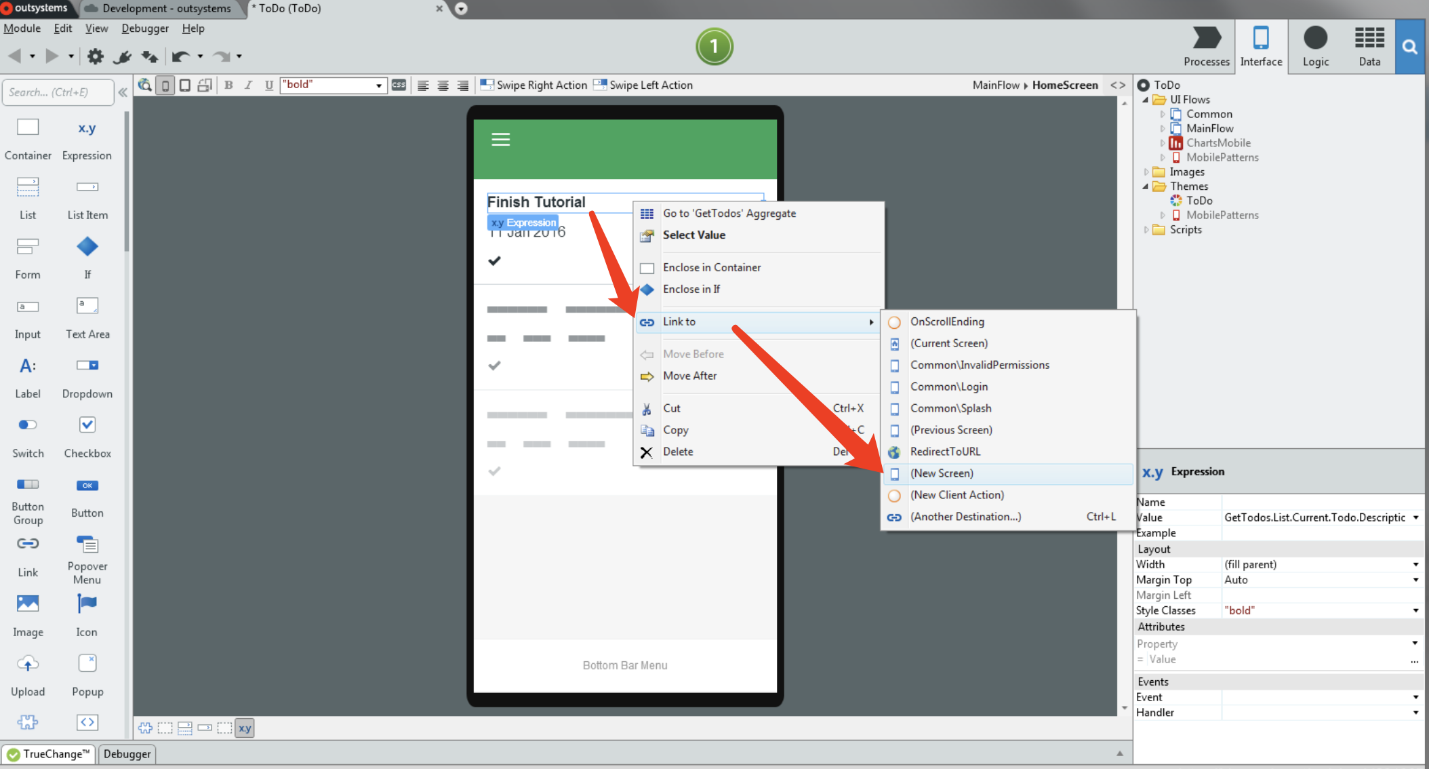1429x769 pixels.
Task: Select the Dropdown widget icon
Action: click(87, 366)
